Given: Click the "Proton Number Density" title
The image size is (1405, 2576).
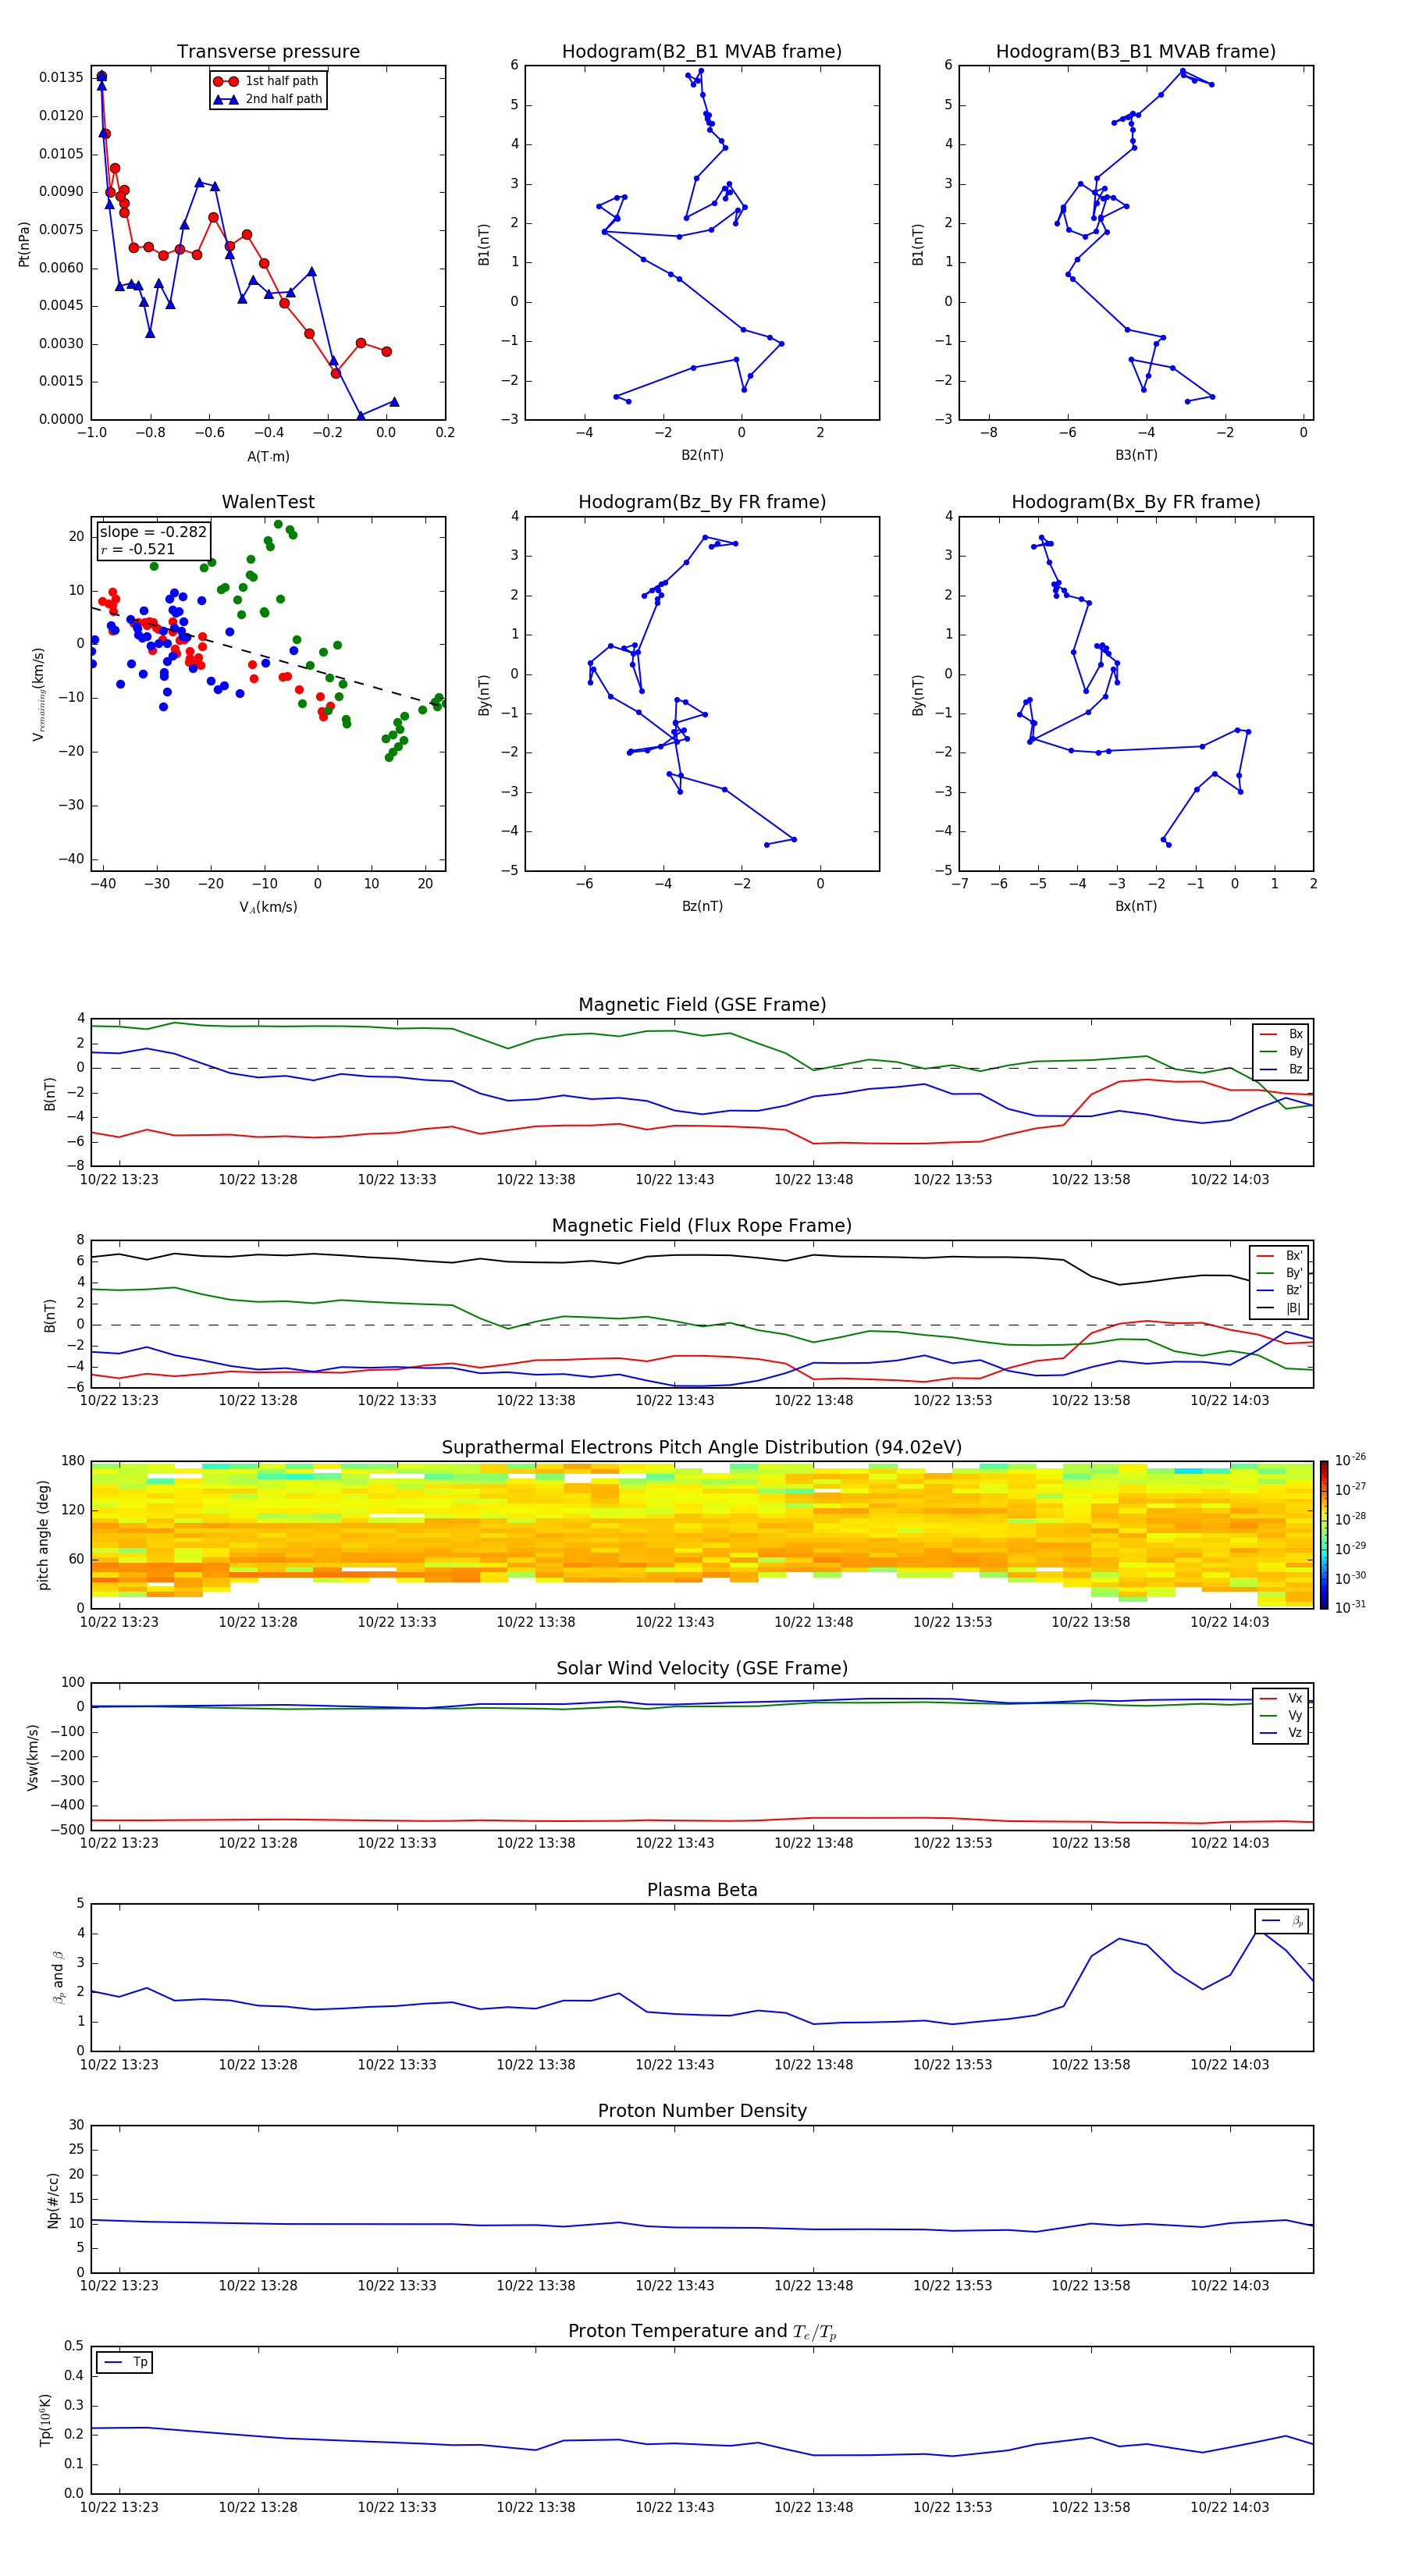Looking at the screenshot, I should point(702,2111).
